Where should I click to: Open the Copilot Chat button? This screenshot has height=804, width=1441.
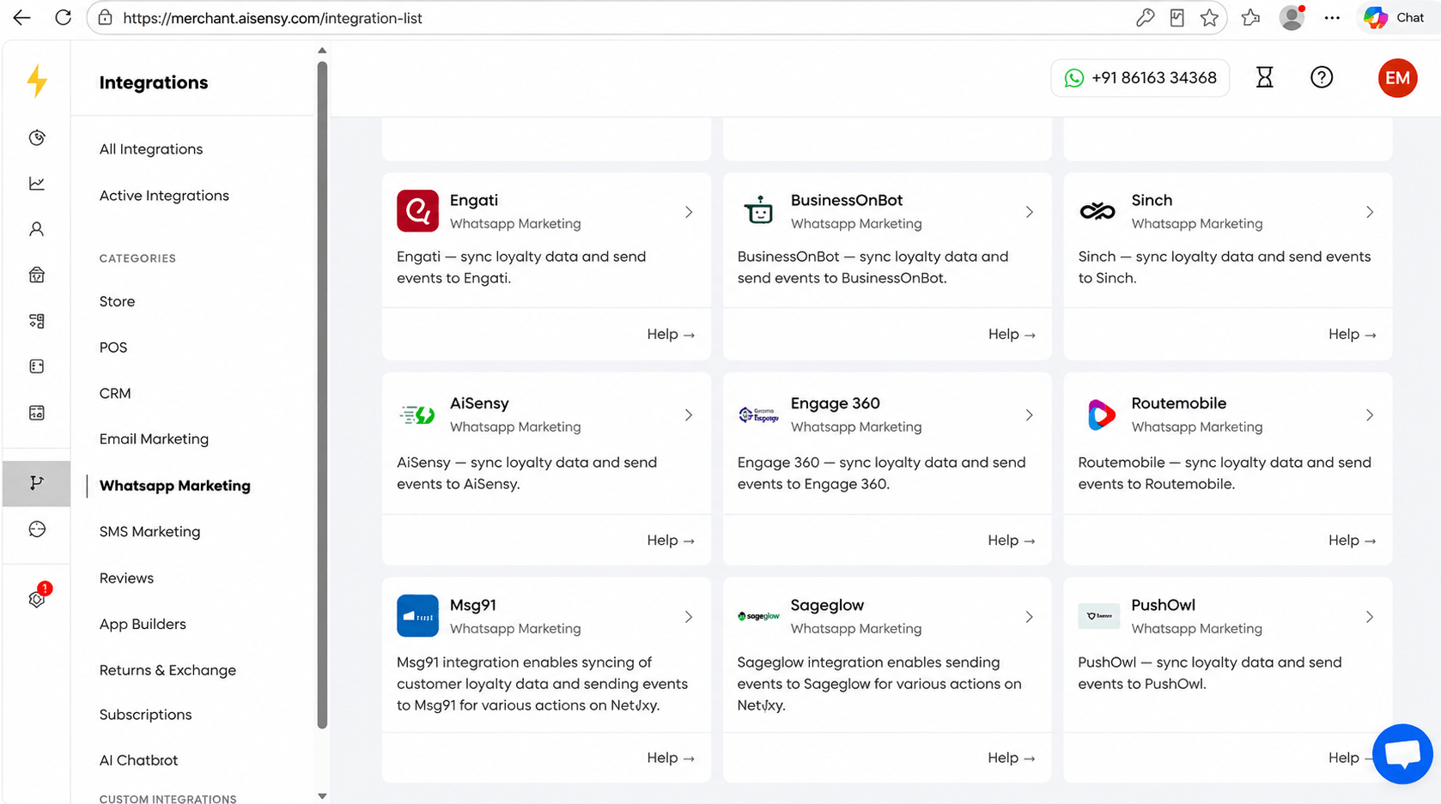[x=1395, y=18]
